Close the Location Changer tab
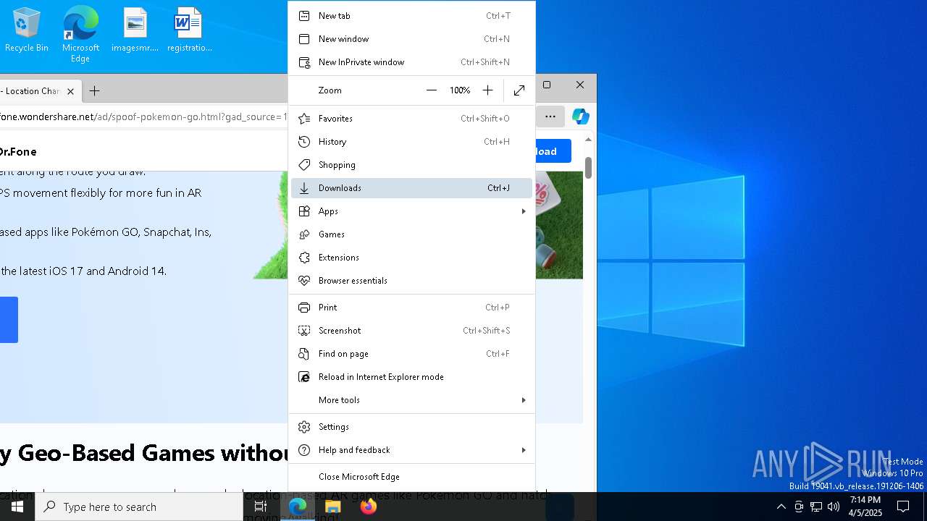Image resolution: width=927 pixels, height=521 pixels. point(70,91)
